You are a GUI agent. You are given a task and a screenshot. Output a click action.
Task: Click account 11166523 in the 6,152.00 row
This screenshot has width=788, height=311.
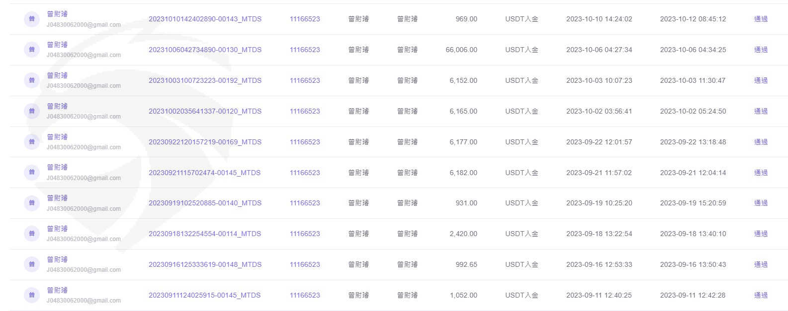[305, 80]
